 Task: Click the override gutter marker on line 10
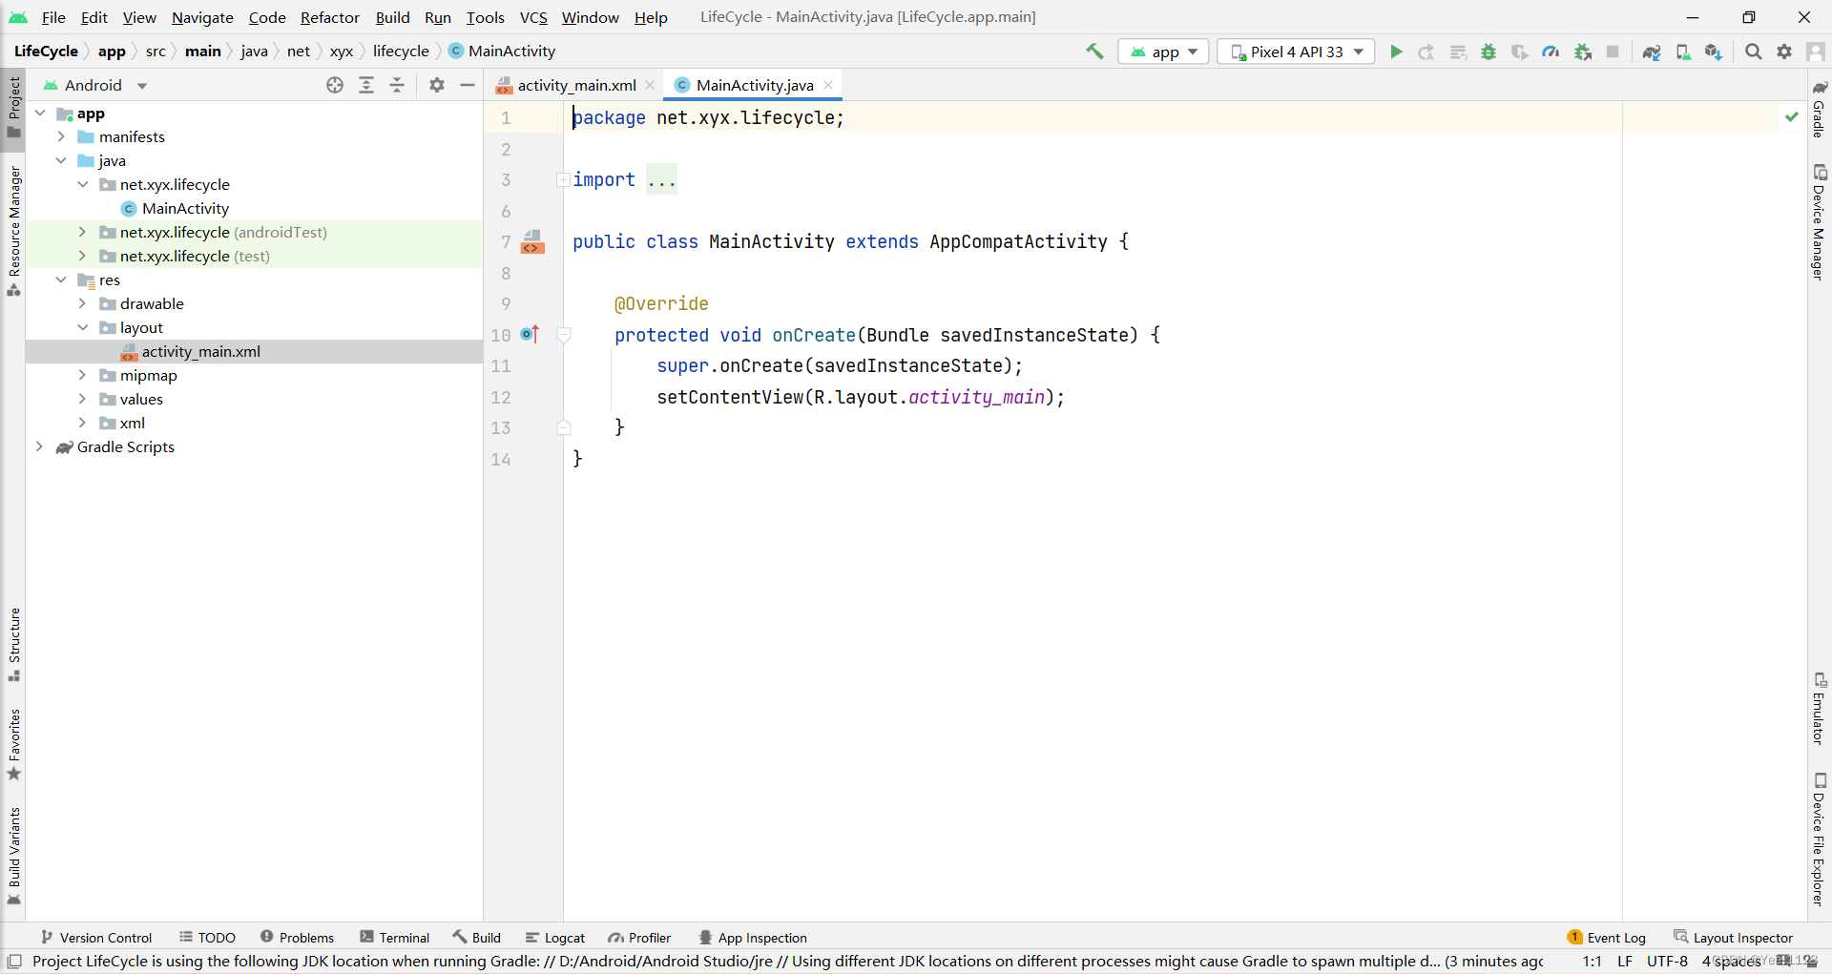click(x=531, y=335)
